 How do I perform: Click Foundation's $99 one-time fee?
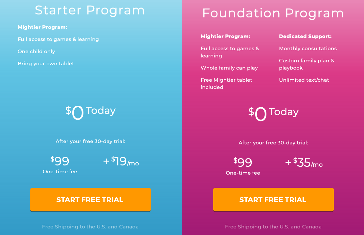click(x=243, y=166)
